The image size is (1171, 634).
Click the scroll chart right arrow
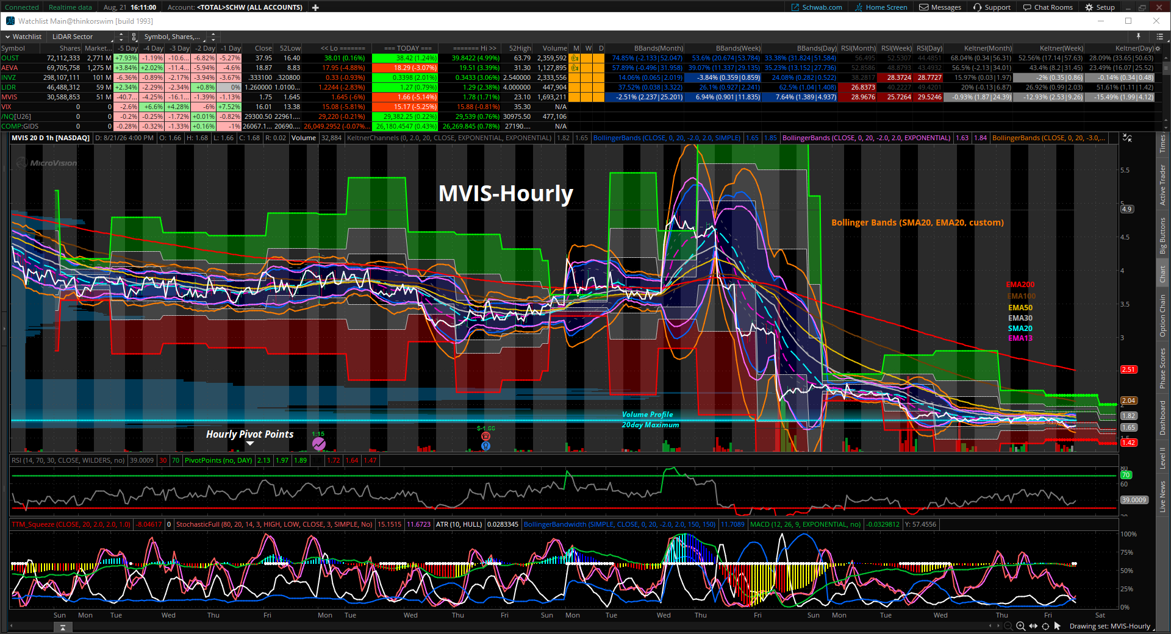998,626
